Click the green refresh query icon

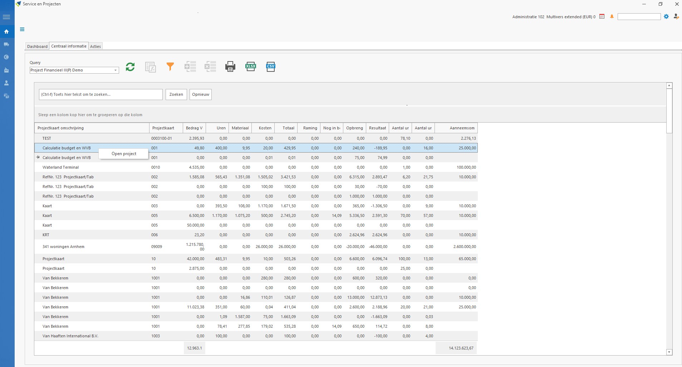[130, 67]
